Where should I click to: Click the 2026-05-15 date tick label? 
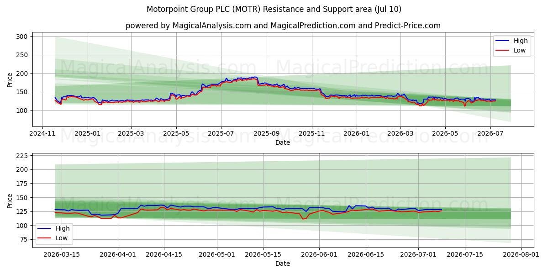(263, 254)
